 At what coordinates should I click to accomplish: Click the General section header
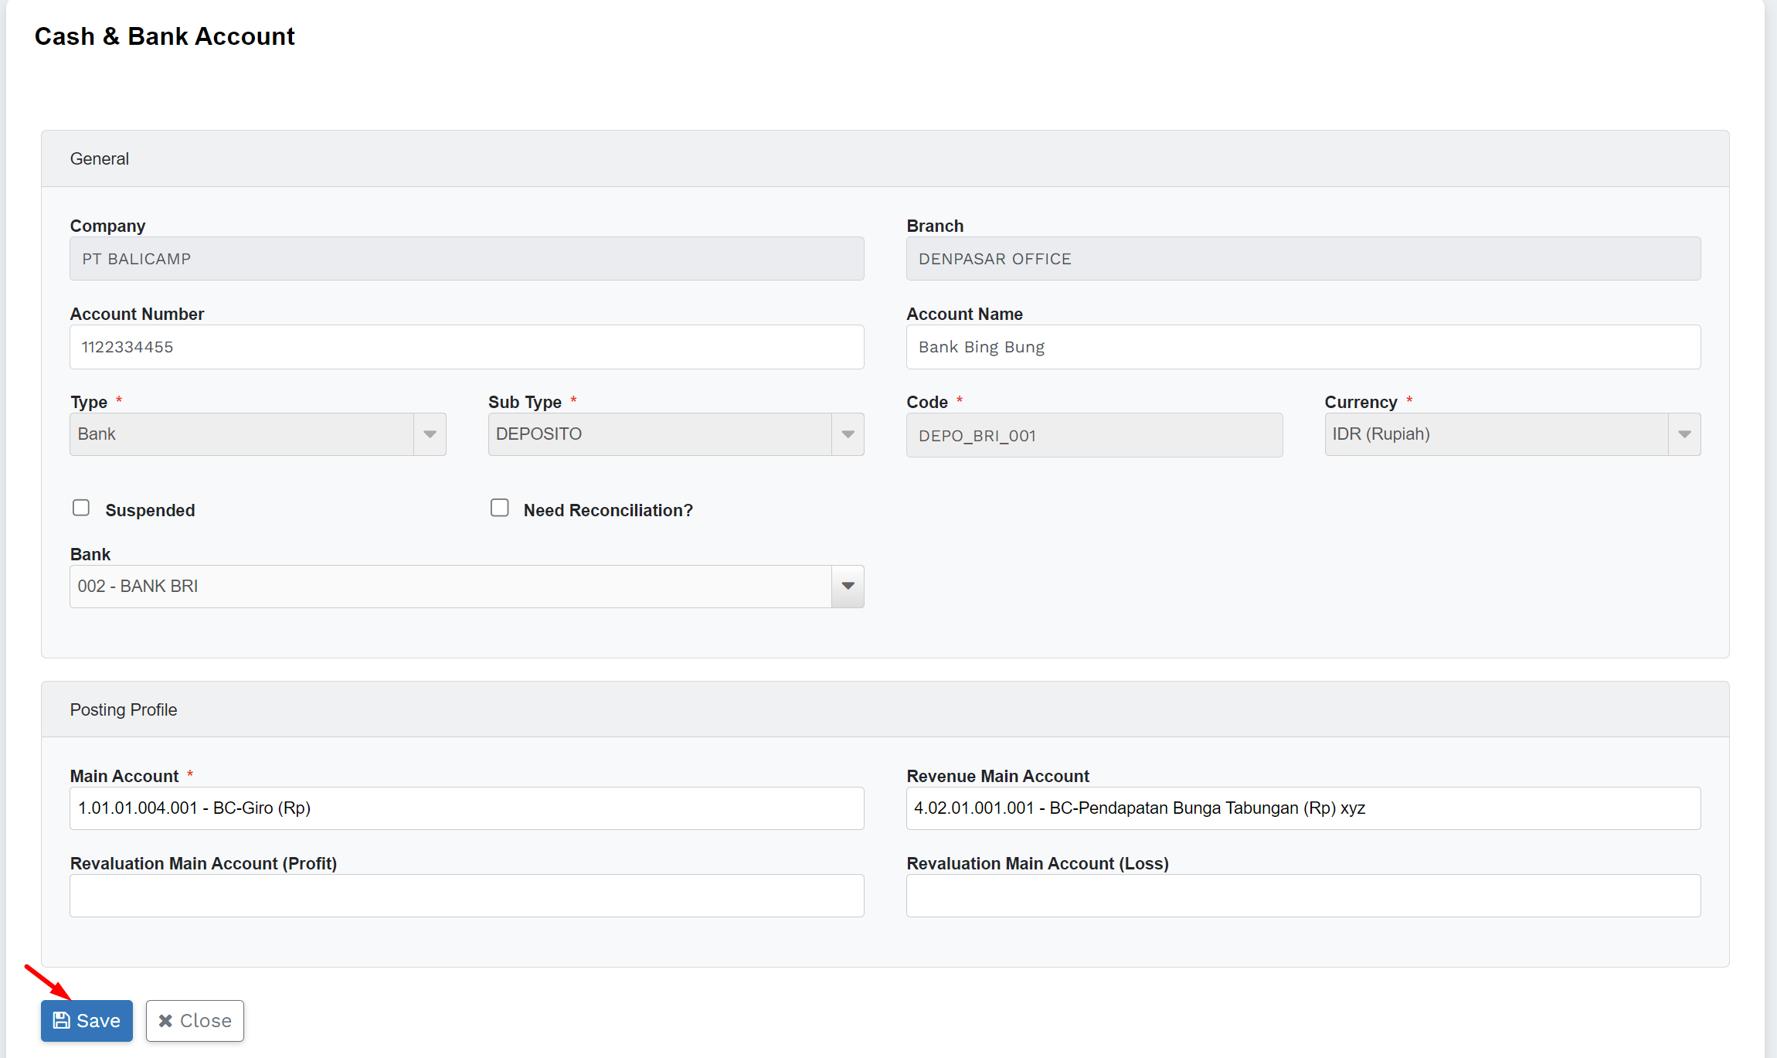point(100,158)
